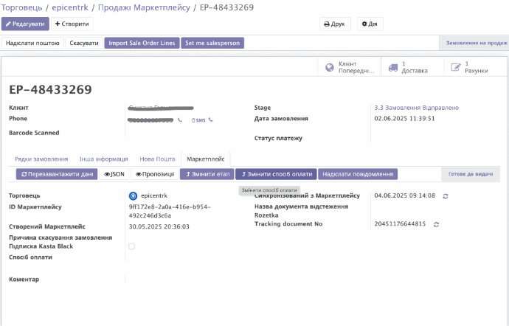Open stage link 3.3 Замовлення Відправлено
The image size is (509, 326).
[417, 108]
